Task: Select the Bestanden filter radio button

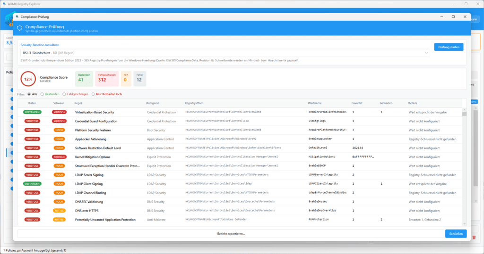Action: [42, 94]
